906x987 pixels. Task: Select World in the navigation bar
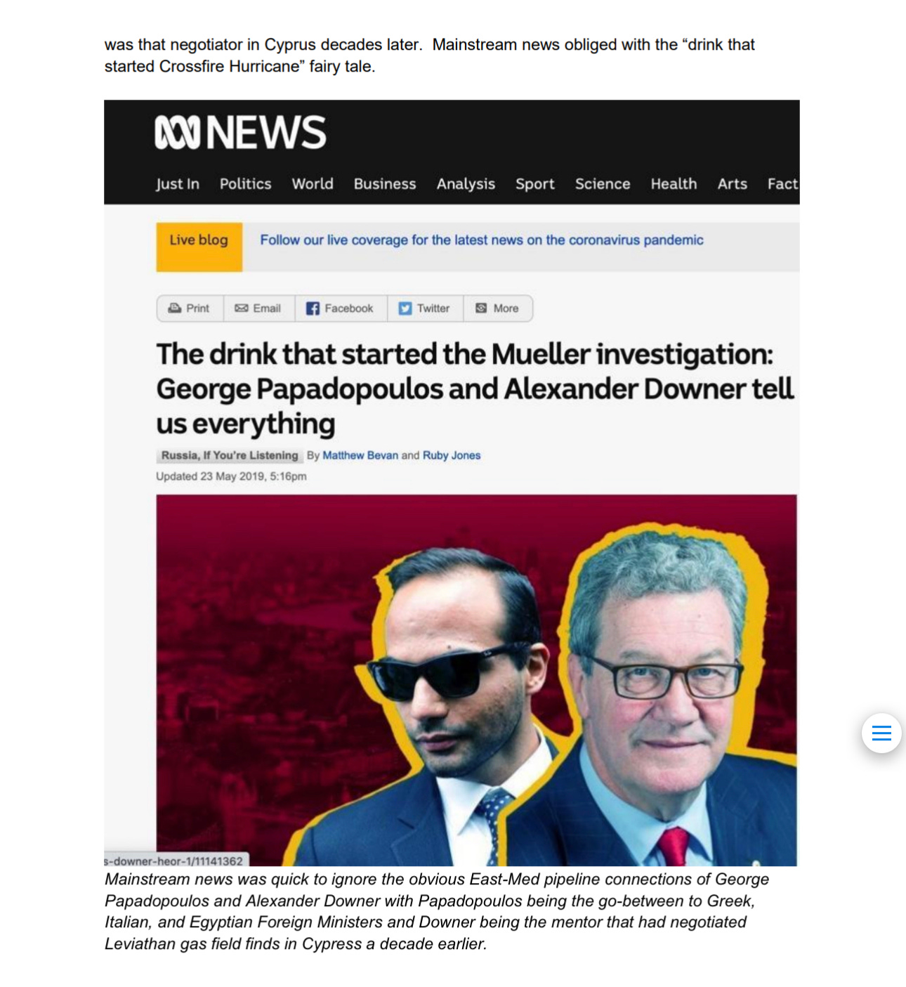click(313, 184)
